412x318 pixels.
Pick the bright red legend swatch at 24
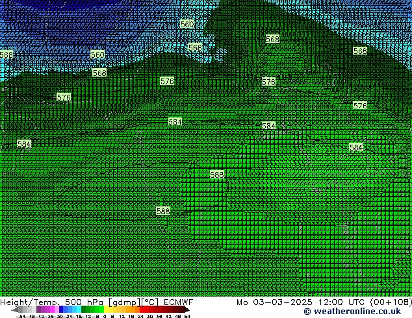click(x=142, y=310)
